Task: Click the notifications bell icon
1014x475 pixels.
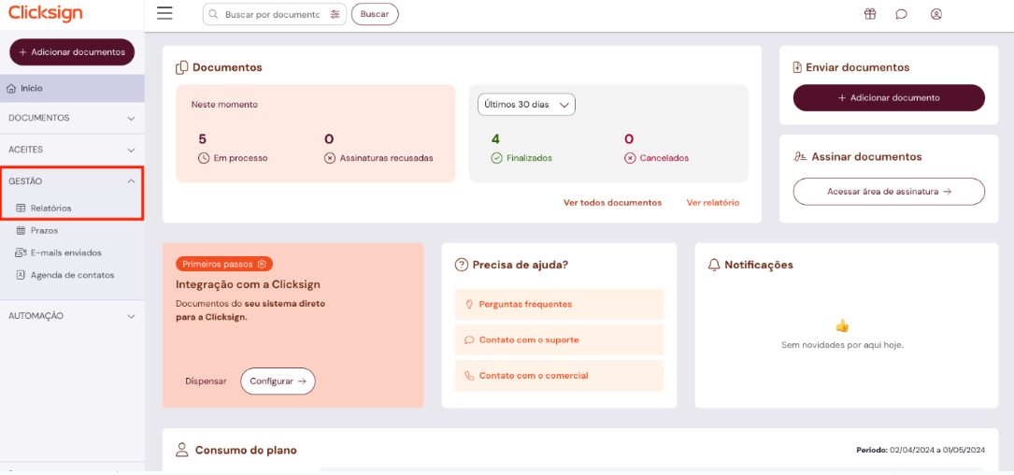Action: click(x=715, y=265)
